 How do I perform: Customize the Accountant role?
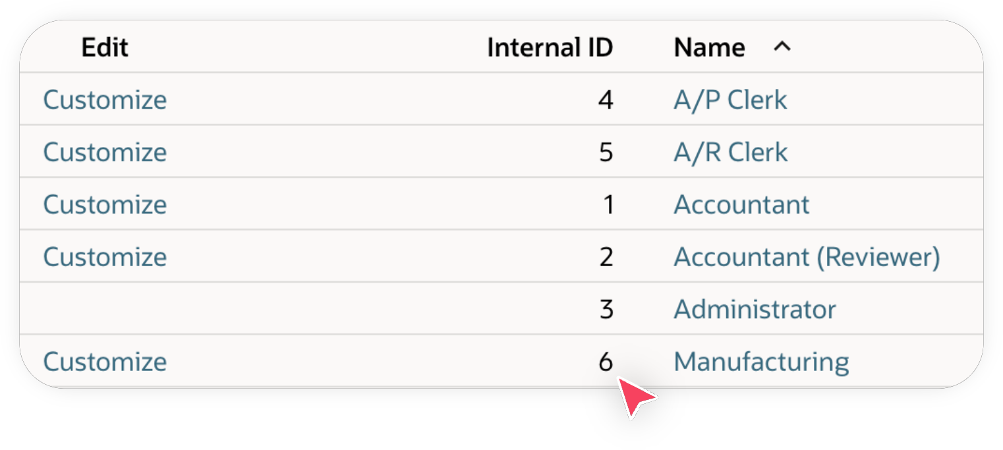pyautogui.click(x=105, y=204)
